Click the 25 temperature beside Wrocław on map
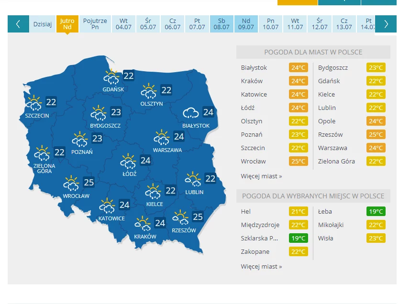 (x=89, y=182)
